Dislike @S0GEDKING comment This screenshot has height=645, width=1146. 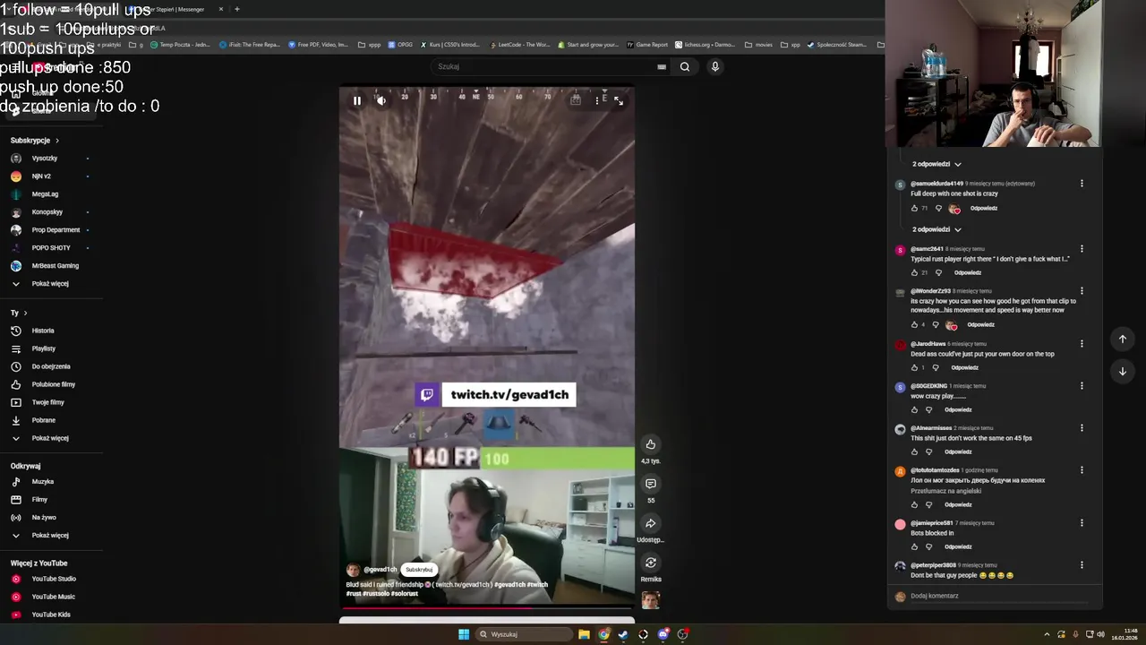point(928,409)
